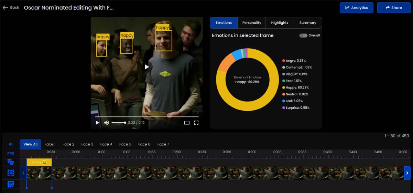
Task: Mute the video speaker icon
Action: pyautogui.click(x=107, y=122)
